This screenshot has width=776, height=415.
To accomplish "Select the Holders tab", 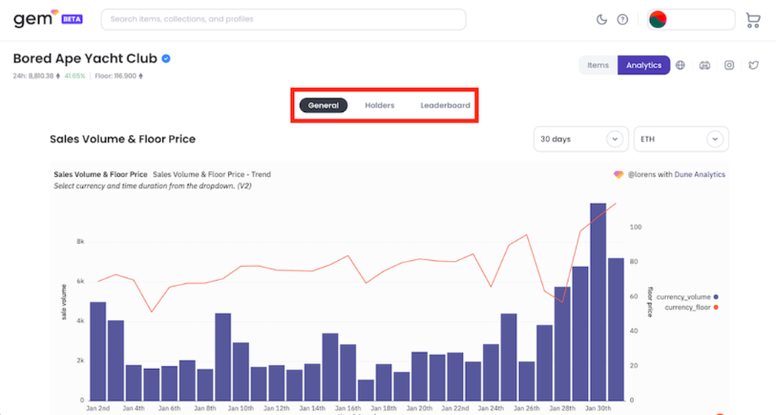I will coord(380,105).
